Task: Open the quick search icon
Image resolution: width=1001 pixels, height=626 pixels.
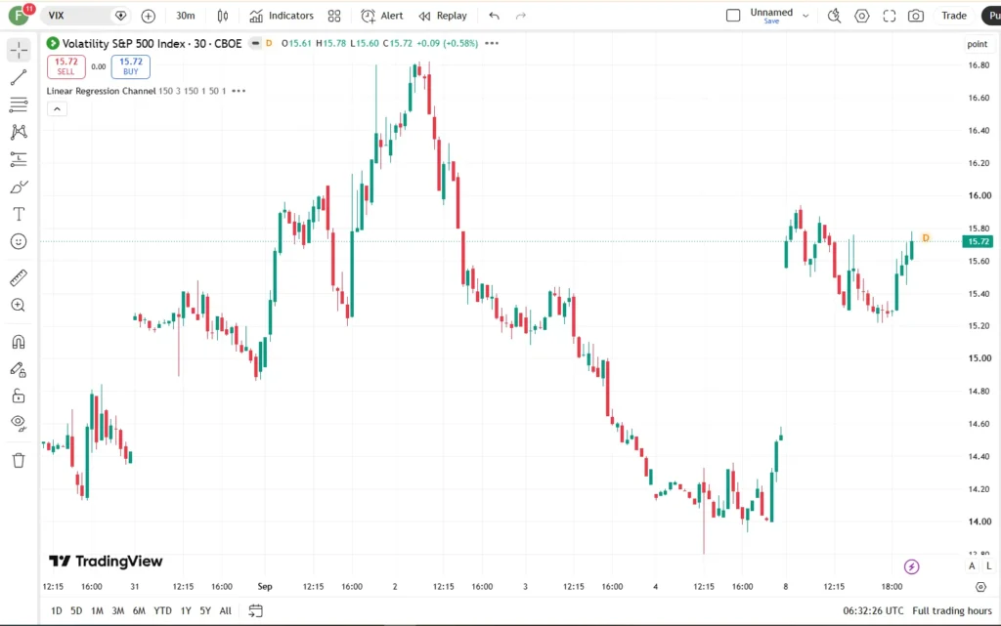Action: [835, 16]
